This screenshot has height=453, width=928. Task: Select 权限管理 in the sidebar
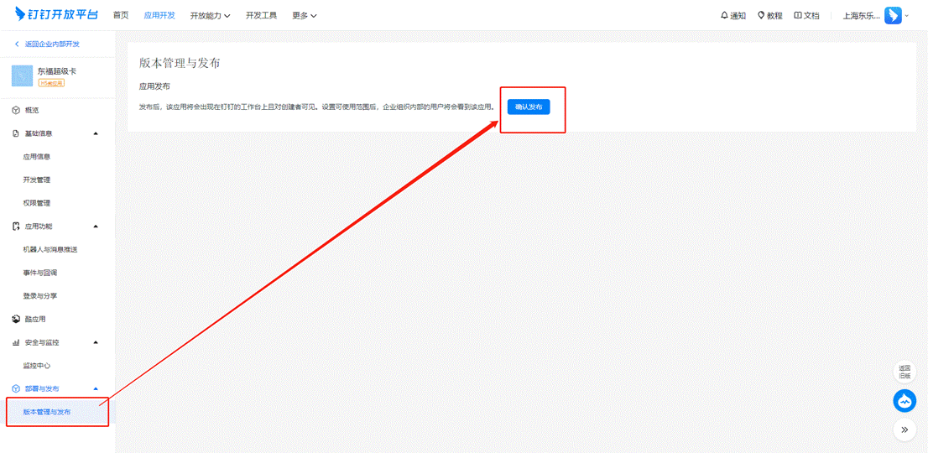pyautogui.click(x=37, y=203)
